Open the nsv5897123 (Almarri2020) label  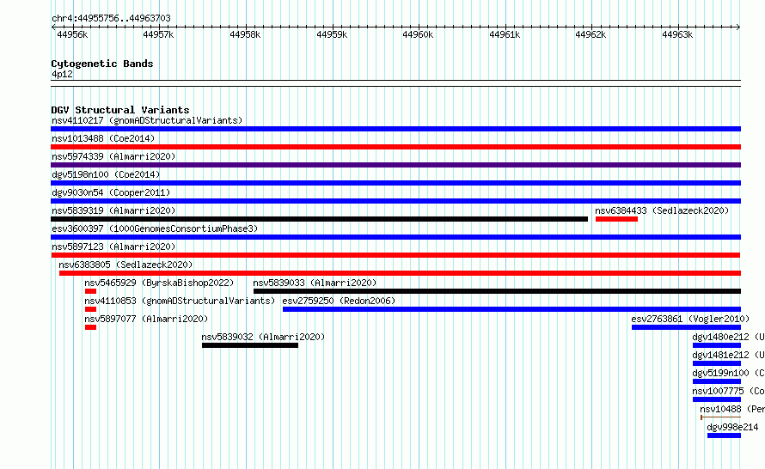click(113, 247)
